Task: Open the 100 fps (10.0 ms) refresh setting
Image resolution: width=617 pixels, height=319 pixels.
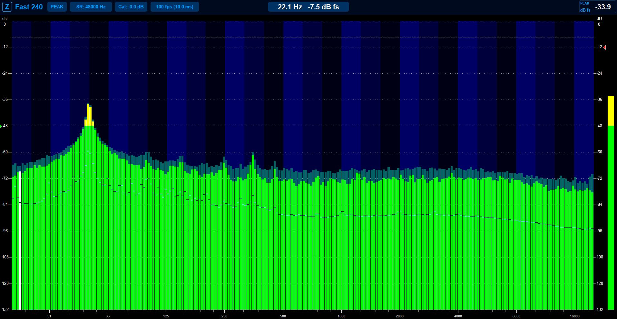Action: tap(175, 7)
